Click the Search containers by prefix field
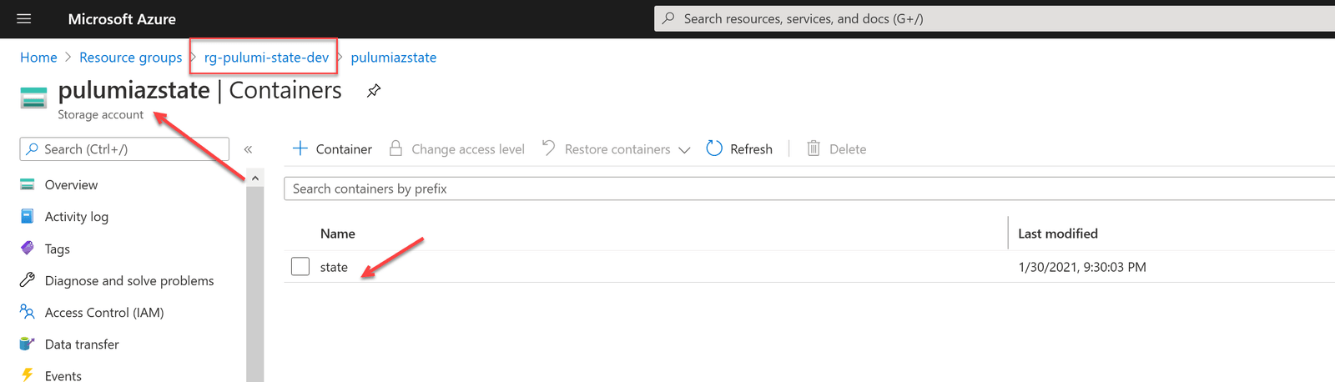Image resolution: width=1335 pixels, height=382 pixels. tap(809, 188)
